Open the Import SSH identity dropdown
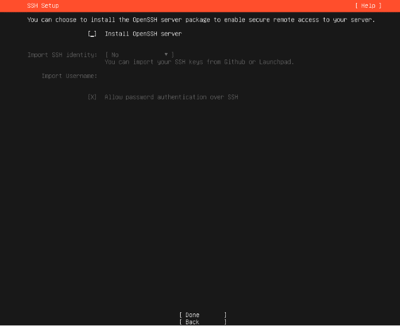The width and height of the screenshot is (400, 326). coord(140,55)
